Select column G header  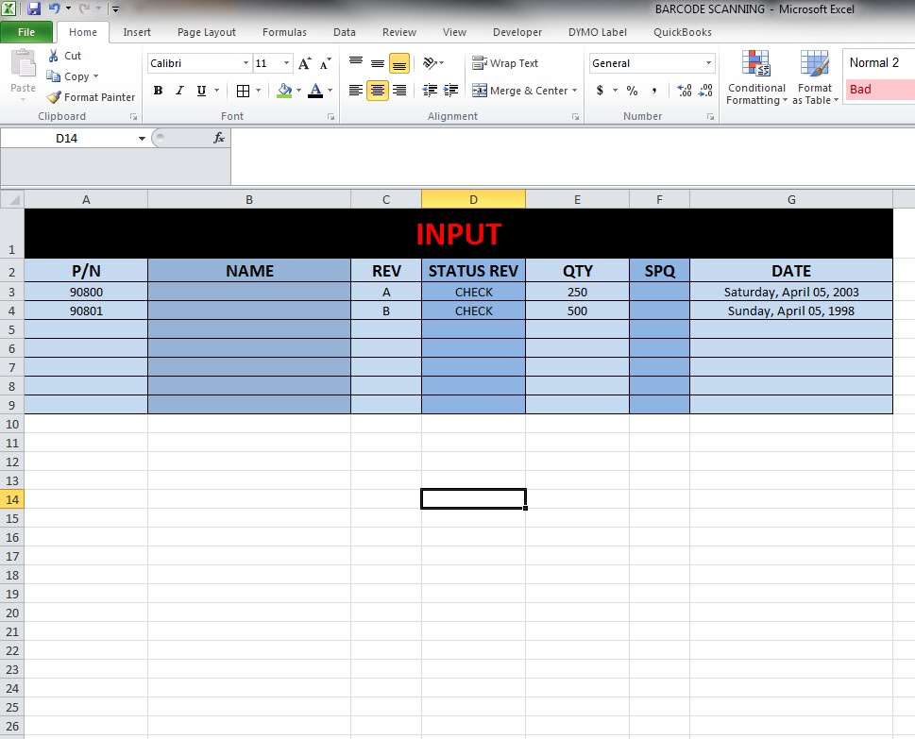791,199
